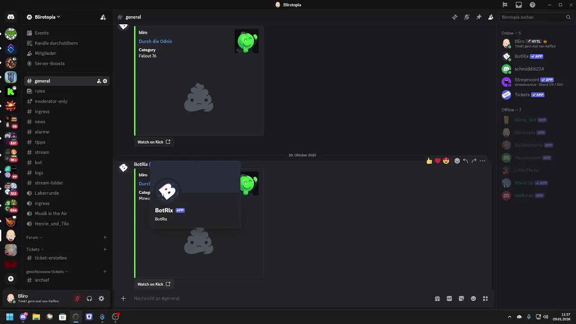The height and width of the screenshot is (324, 576).
Task: Open Windows Start menu
Action: (x=10, y=317)
